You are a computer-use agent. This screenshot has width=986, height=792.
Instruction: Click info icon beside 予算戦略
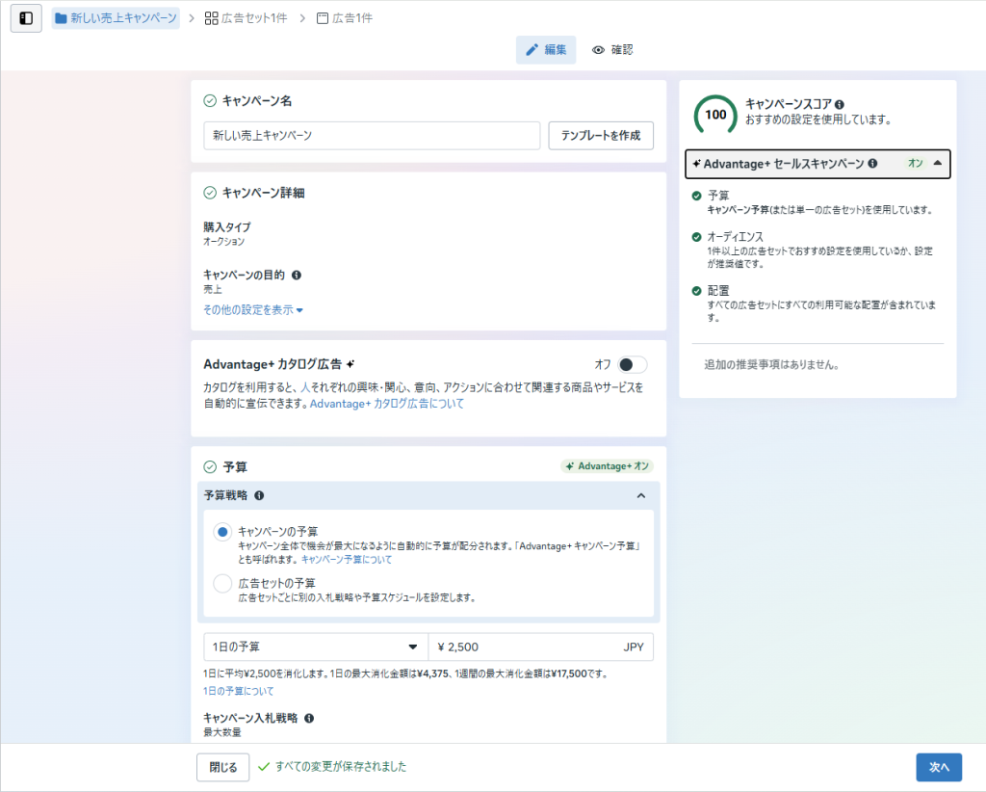pyautogui.click(x=259, y=495)
